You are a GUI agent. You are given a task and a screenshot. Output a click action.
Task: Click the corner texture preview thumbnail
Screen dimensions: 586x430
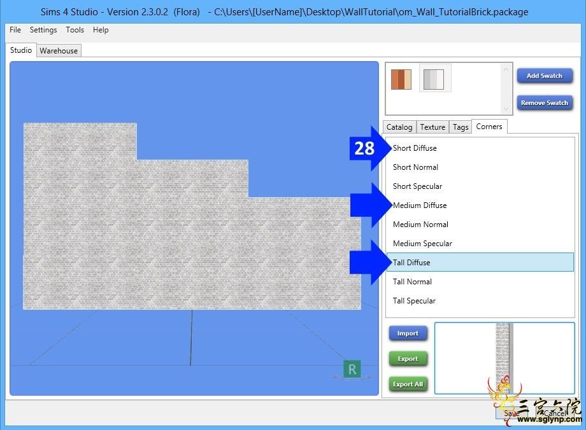click(x=504, y=358)
